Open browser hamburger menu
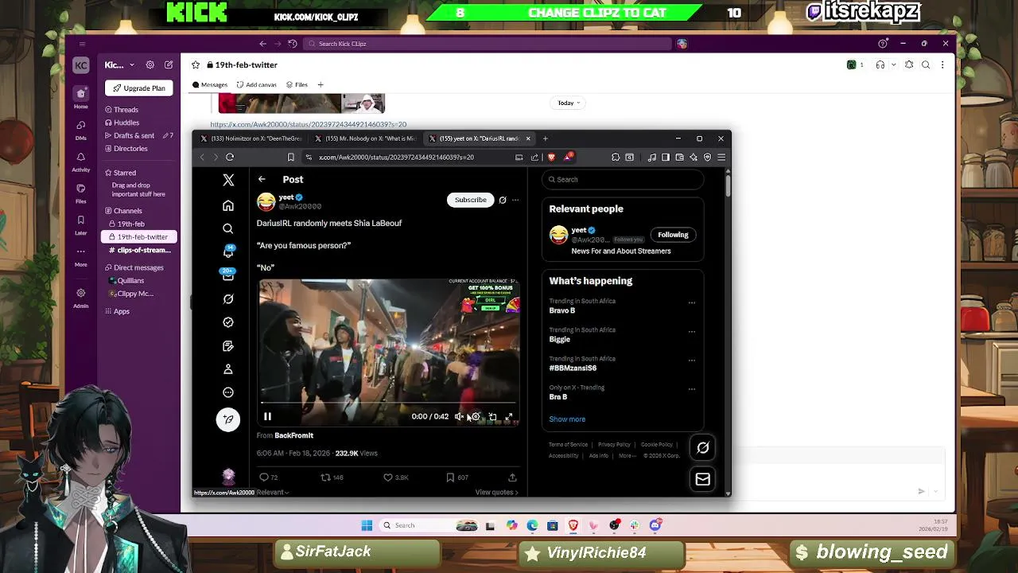 pyautogui.click(x=721, y=157)
